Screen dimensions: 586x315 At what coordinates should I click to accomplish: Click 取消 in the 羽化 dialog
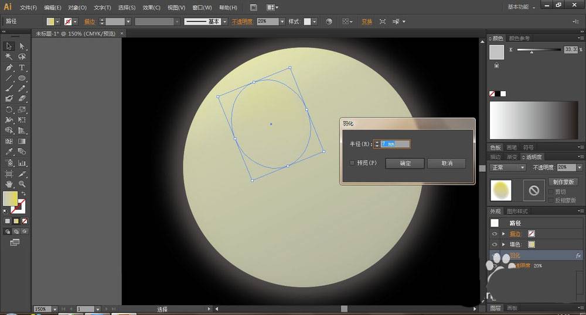click(x=447, y=163)
